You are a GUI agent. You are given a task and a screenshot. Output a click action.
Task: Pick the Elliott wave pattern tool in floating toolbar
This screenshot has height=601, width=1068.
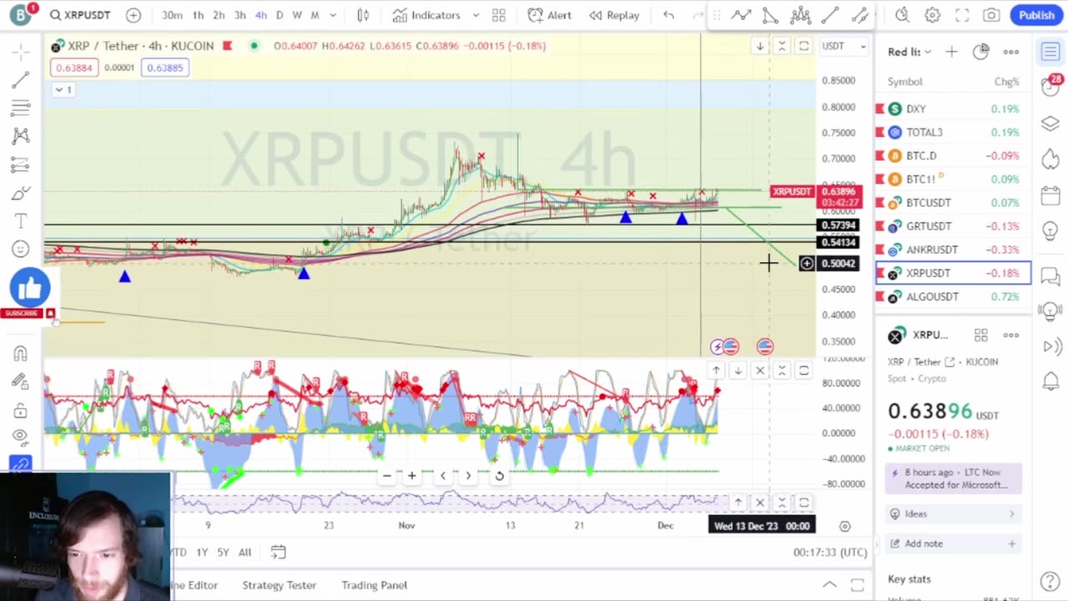click(800, 15)
